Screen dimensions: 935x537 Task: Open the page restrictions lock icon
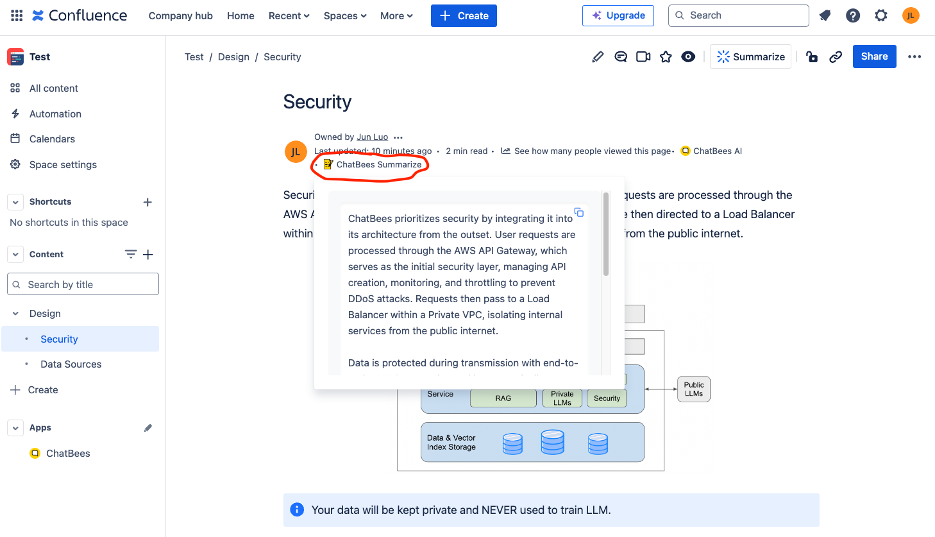pyautogui.click(x=812, y=57)
